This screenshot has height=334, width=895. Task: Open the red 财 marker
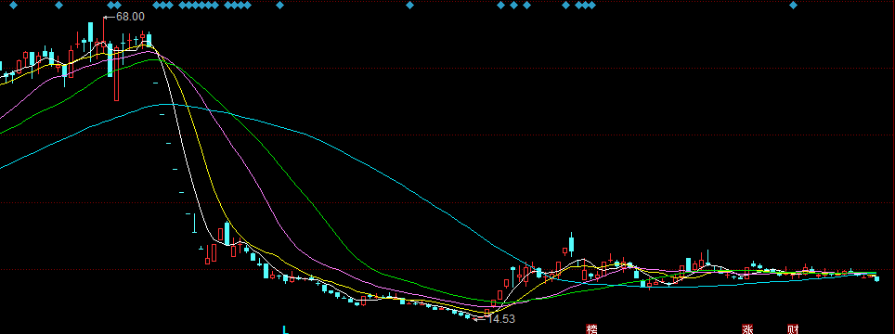pos(793,329)
